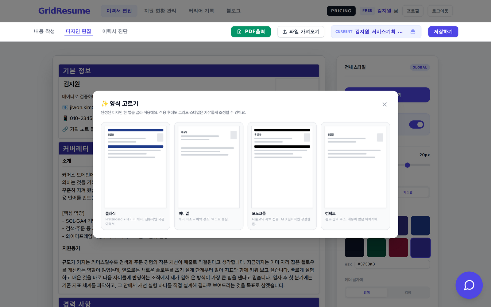The width and height of the screenshot is (491, 307).
Task: Click the HEX color input field
Action: point(392,264)
